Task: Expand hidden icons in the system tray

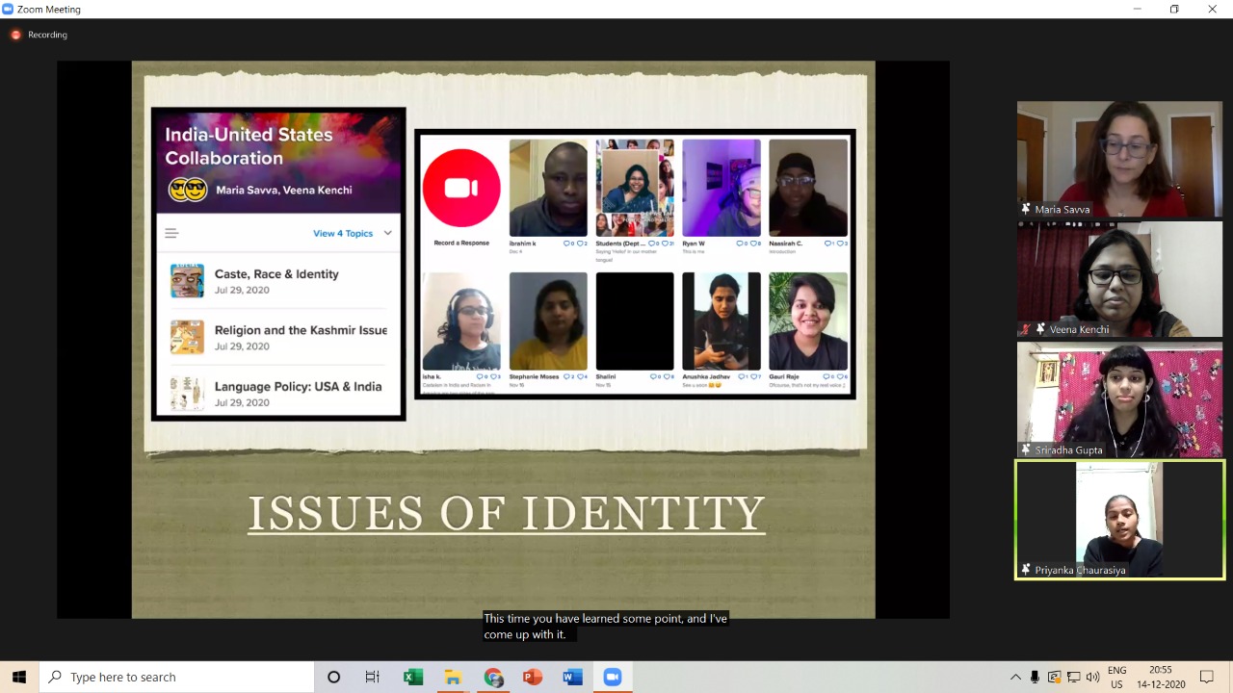Action: pyautogui.click(x=1015, y=677)
